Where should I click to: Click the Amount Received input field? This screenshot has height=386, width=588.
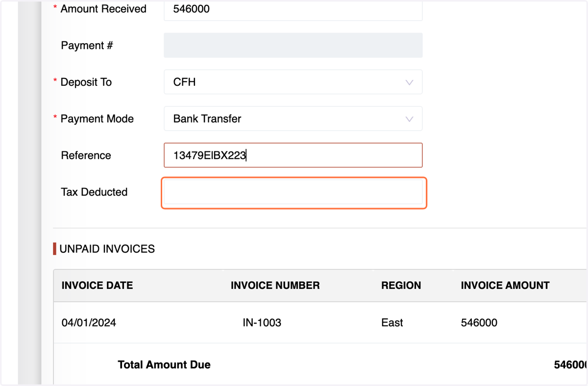pyautogui.click(x=293, y=10)
